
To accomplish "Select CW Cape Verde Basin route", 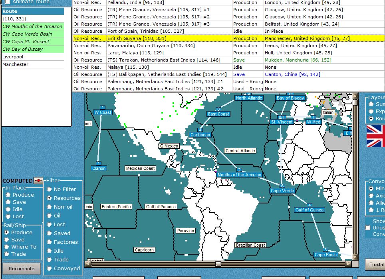I will click(x=33, y=34).
